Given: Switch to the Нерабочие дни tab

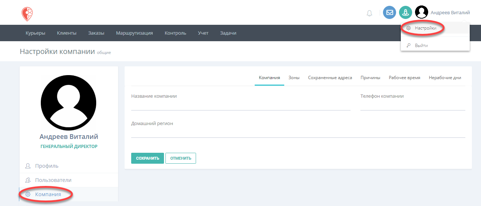Looking at the screenshot, I should [x=445, y=78].
